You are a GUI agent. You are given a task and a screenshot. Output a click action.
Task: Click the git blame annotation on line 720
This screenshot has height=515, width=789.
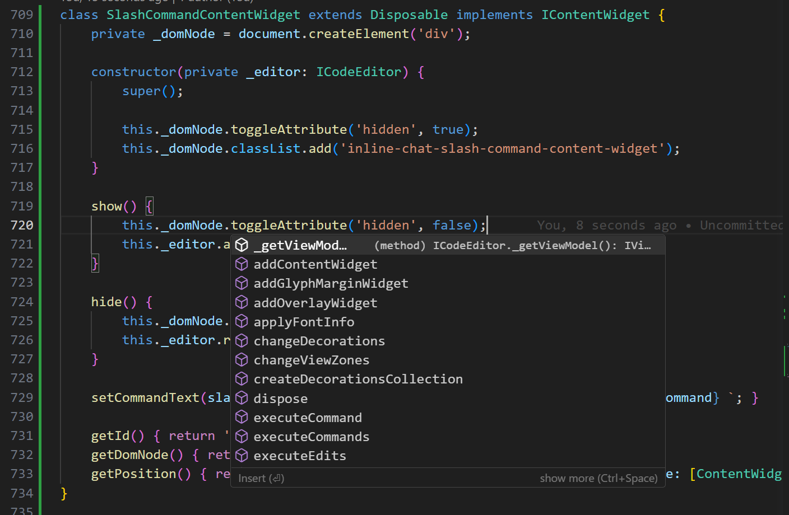click(x=644, y=224)
